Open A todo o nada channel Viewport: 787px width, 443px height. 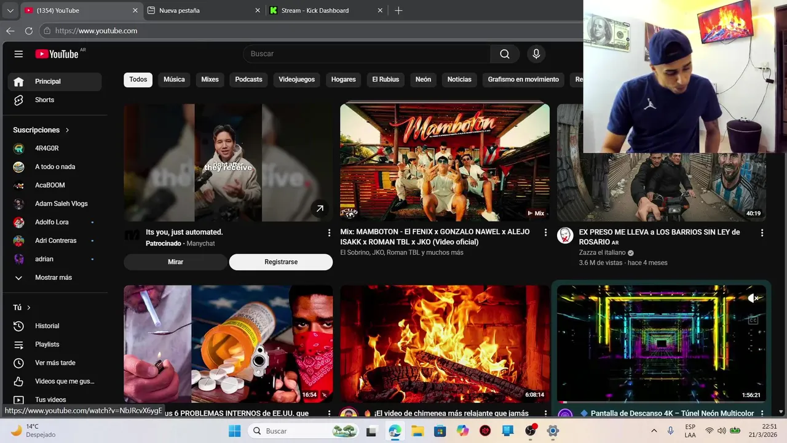pyautogui.click(x=55, y=167)
